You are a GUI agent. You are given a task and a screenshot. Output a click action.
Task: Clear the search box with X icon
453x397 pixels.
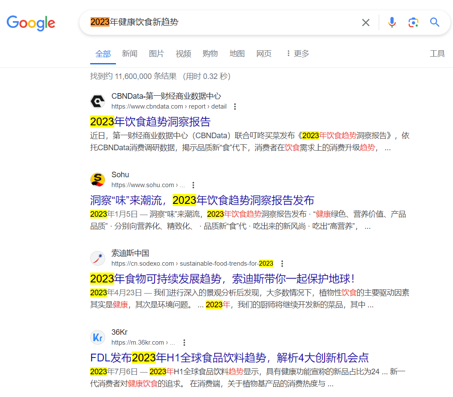point(365,22)
